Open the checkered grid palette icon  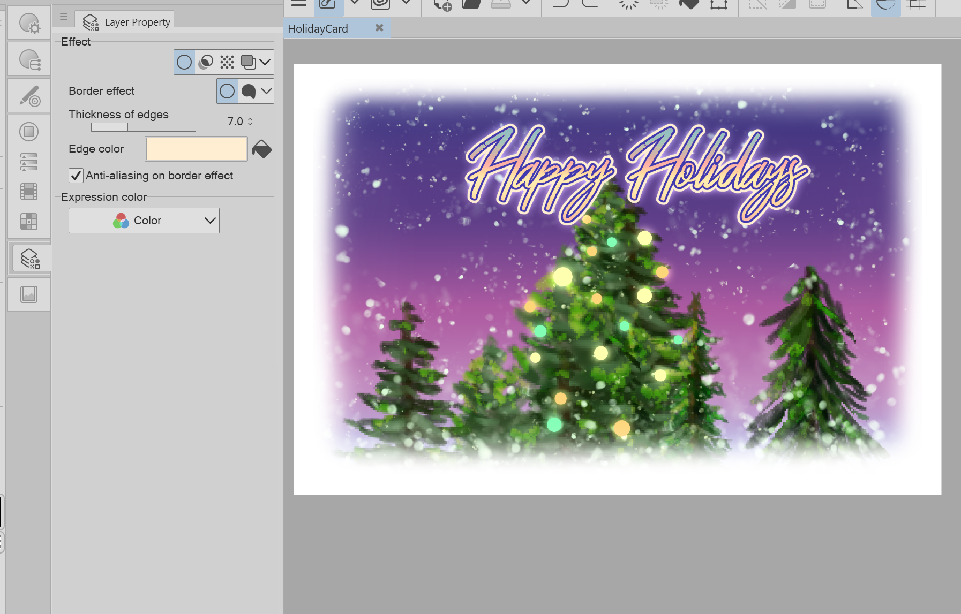pos(29,222)
